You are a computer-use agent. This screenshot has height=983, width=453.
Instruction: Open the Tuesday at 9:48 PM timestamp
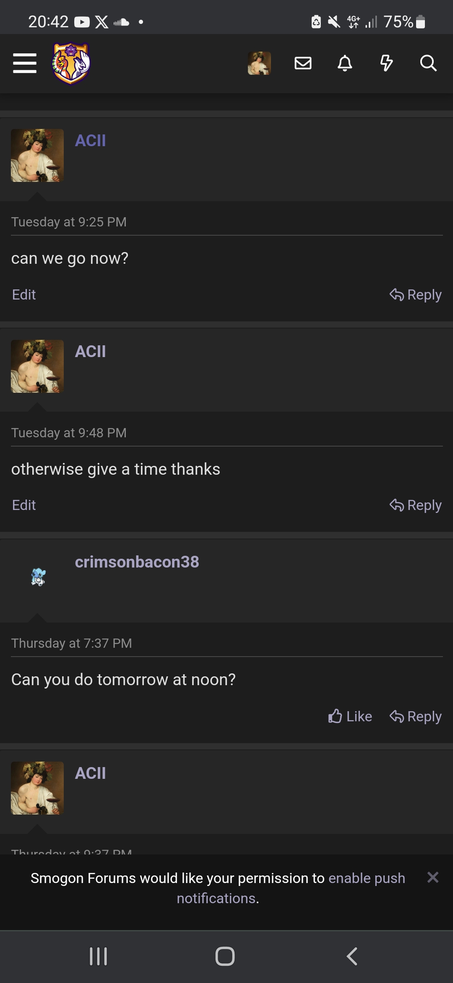[x=69, y=433]
